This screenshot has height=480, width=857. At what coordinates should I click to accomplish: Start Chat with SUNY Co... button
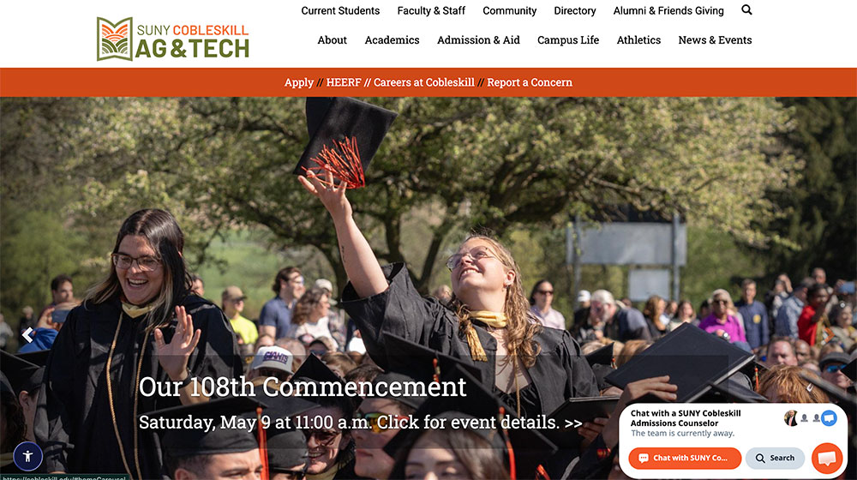(685, 458)
